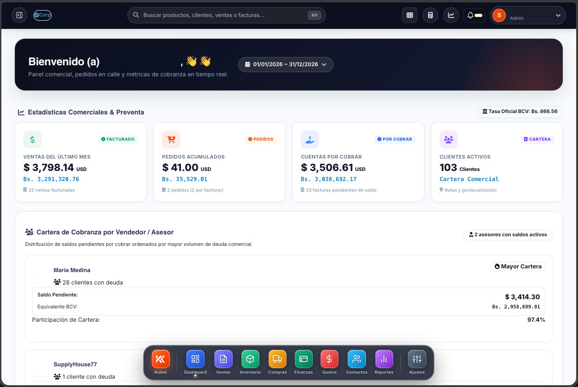Click the 97.4% participation value
The image size is (578, 387).
coord(536,319)
